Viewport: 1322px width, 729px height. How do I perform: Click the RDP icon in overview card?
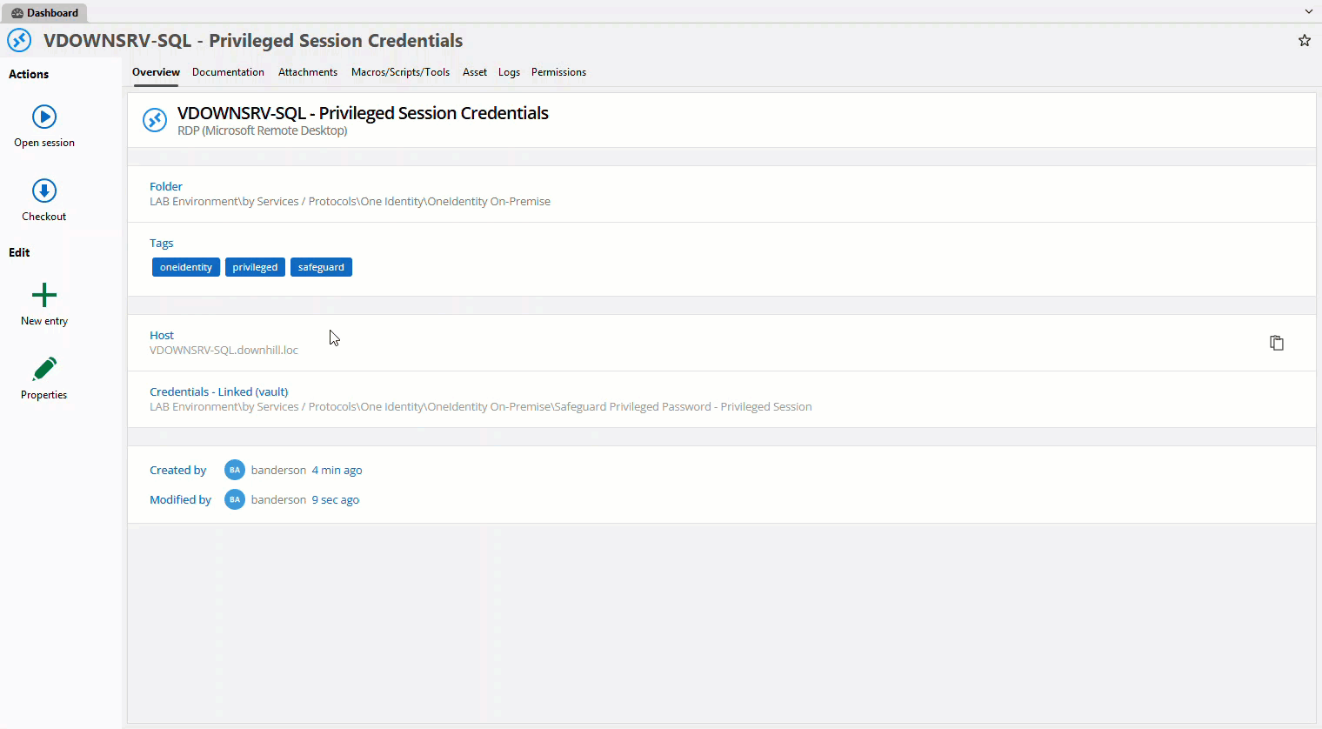[155, 120]
